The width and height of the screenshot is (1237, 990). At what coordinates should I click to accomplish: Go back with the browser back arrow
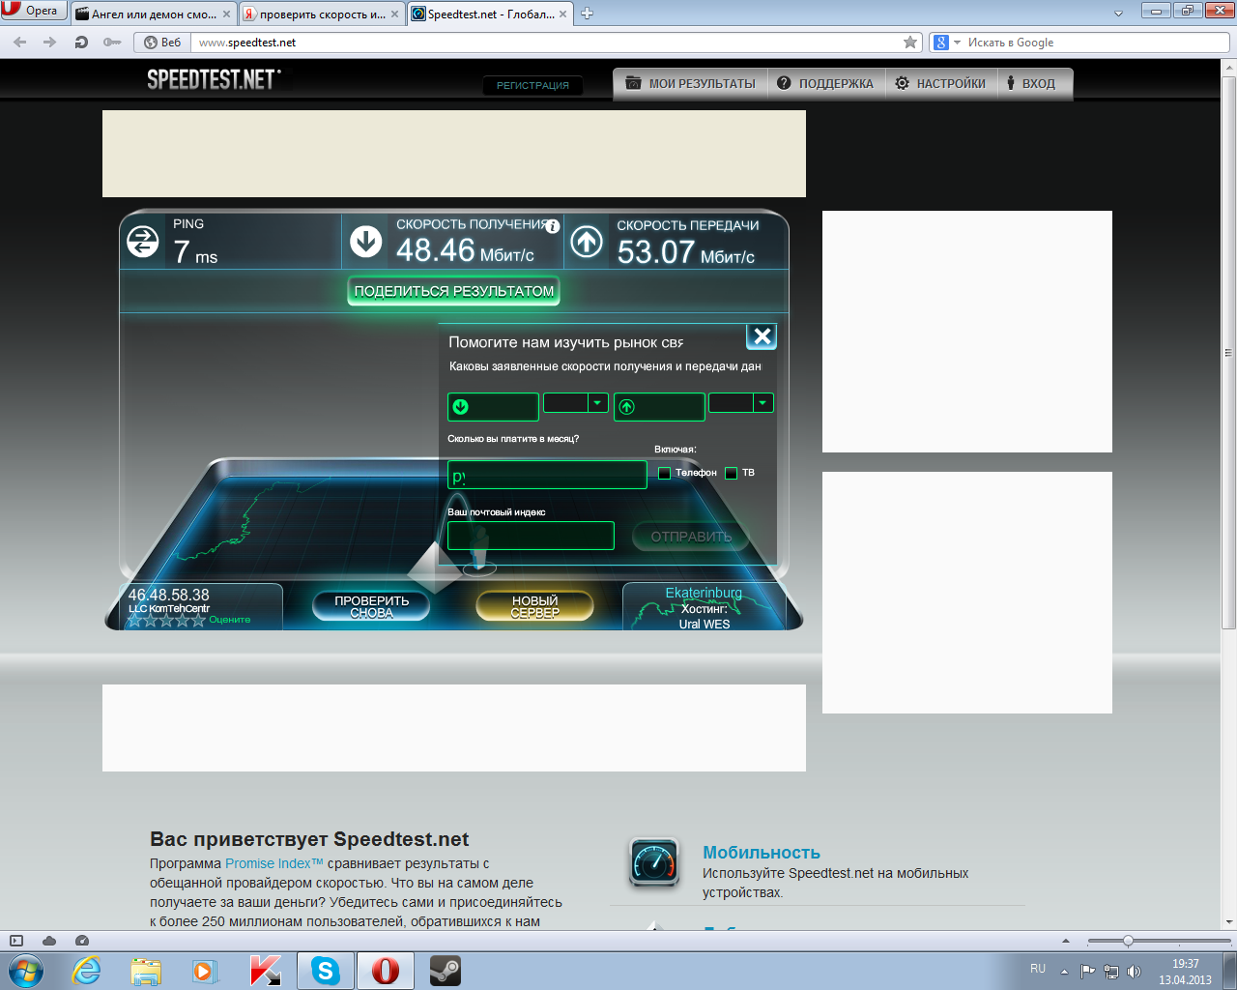[x=20, y=43]
